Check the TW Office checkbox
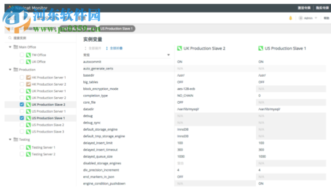331x189 pixels. coord(22,55)
